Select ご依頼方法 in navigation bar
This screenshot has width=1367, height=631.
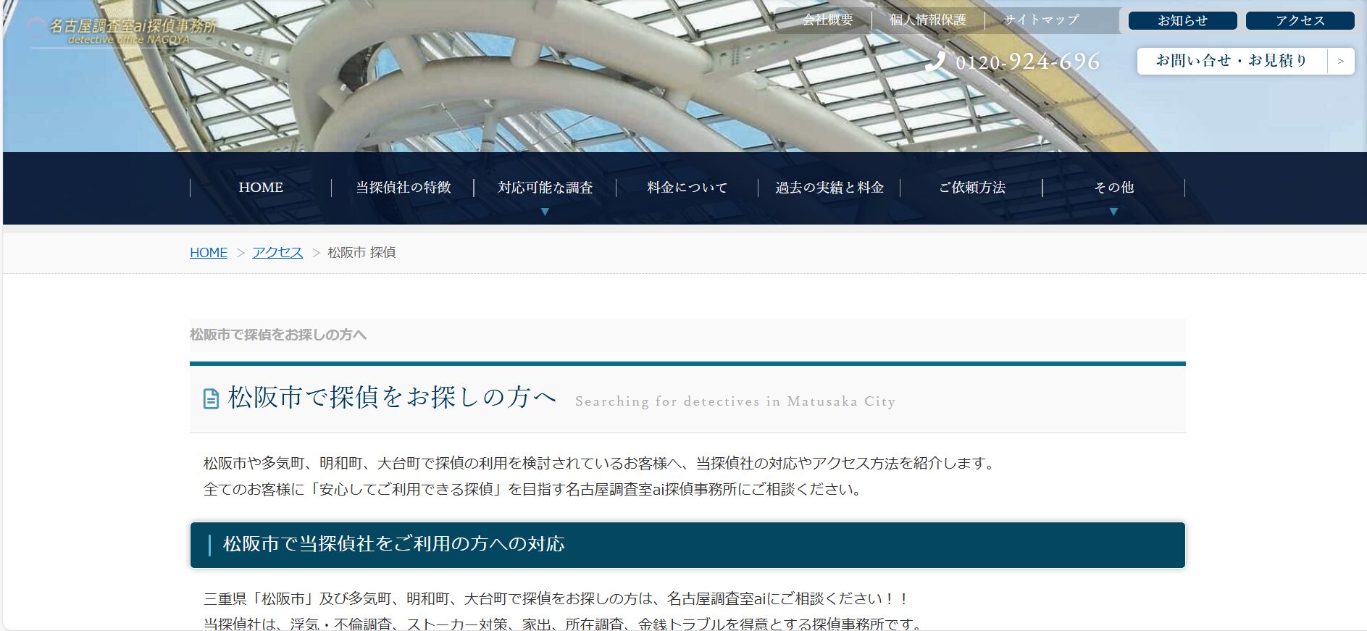(x=971, y=188)
